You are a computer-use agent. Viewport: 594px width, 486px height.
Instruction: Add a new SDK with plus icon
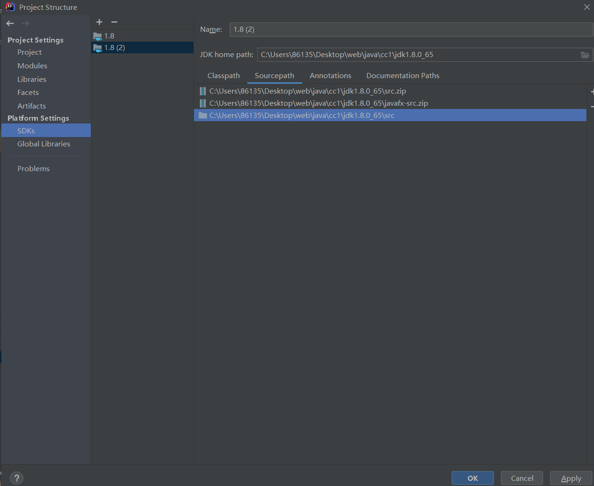coord(99,22)
